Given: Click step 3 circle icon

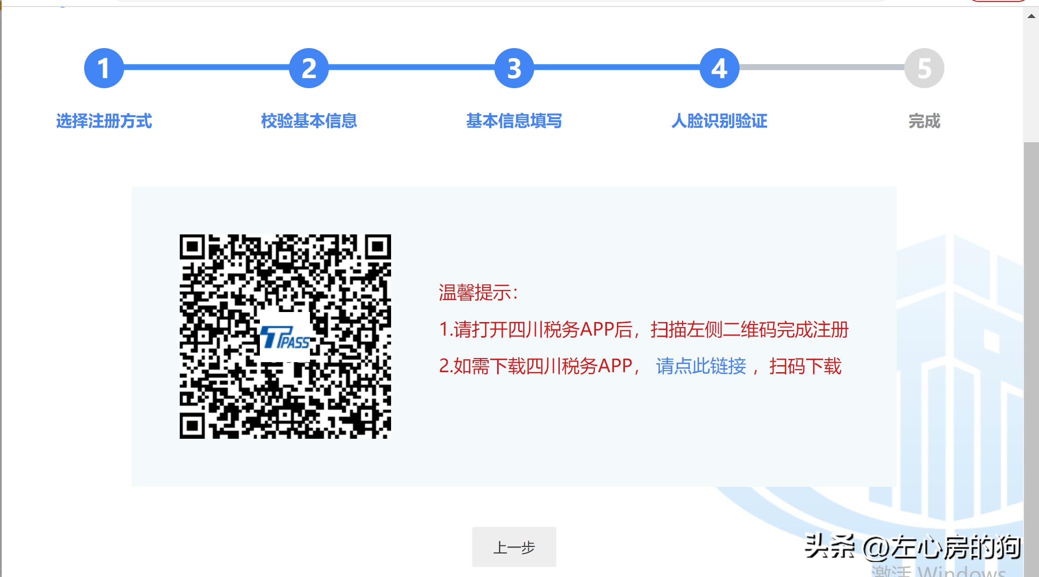Looking at the screenshot, I should pos(514,68).
